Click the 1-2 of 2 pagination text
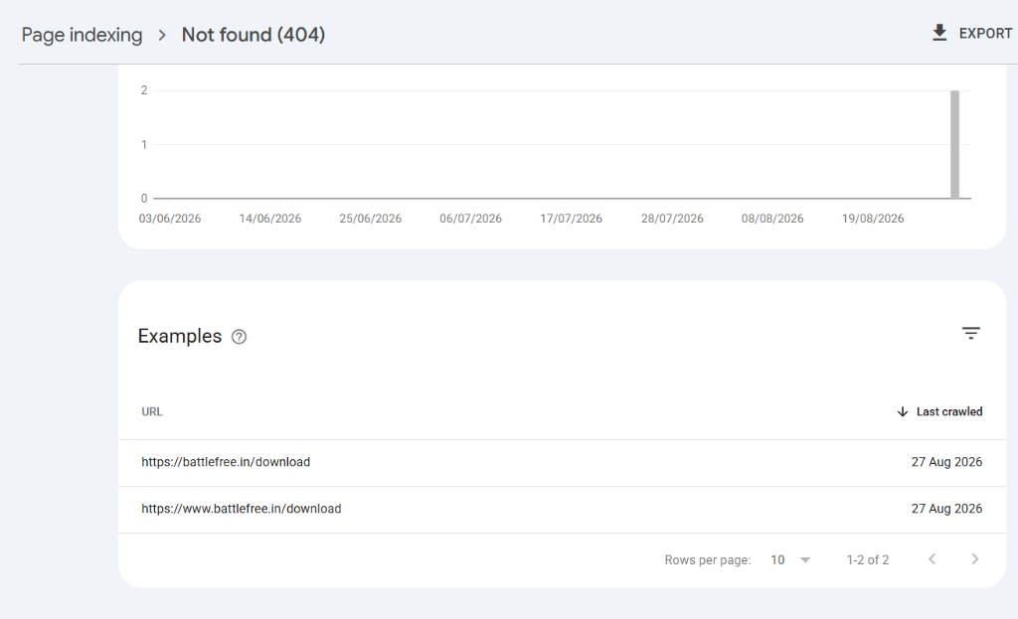1018x619 pixels. 867,560
